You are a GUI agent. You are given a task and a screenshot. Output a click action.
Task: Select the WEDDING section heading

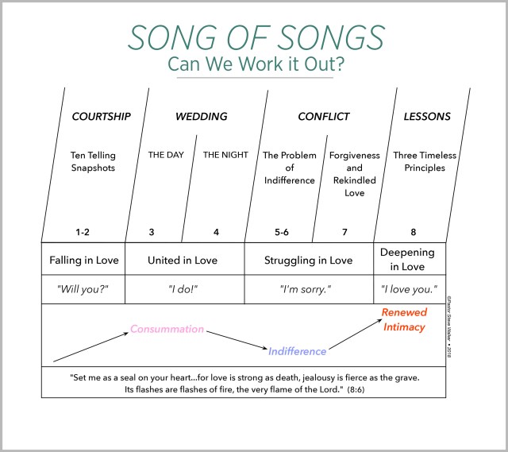pyautogui.click(x=201, y=117)
